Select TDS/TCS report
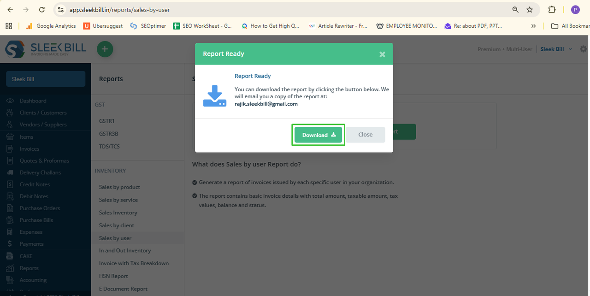The width and height of the screenshot is (590, 296). pyautogui.click(x=109, y=147)
